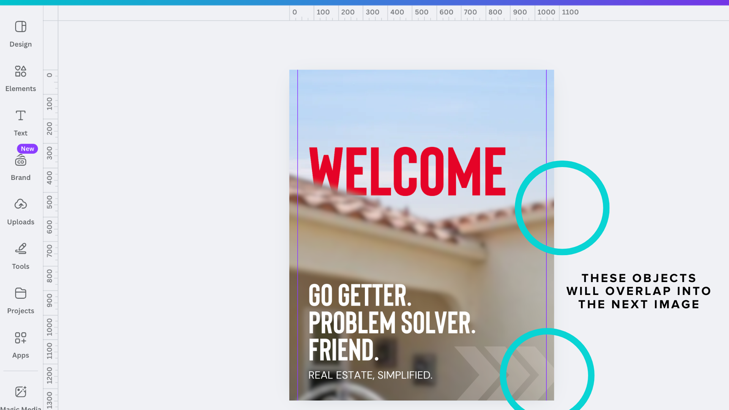Select the chevron arrows graphic on design
Viewport: 729px width, 410px height.
[x=504, y=373]
